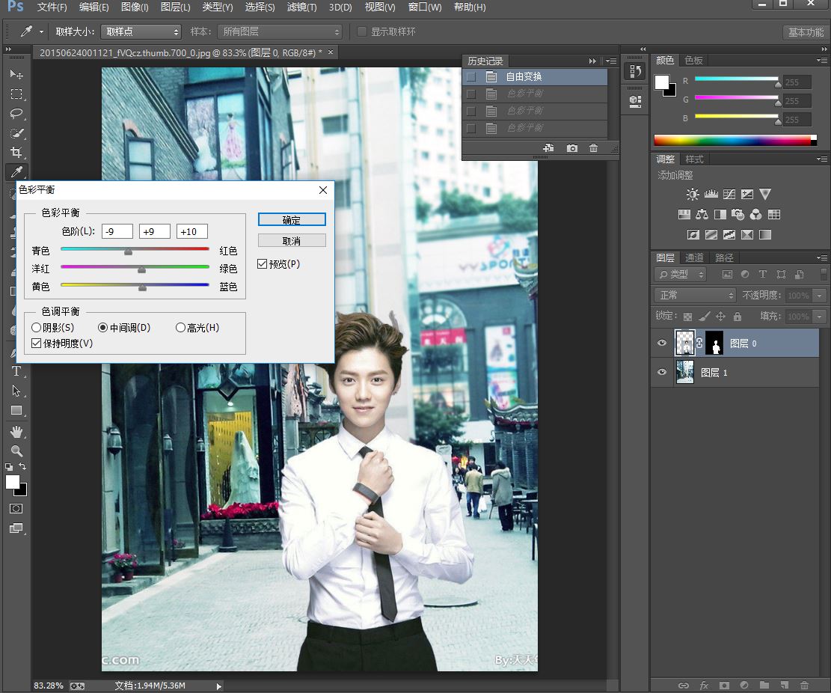Hide 图层 1 using its eye icon
This screenshot has width=831, height=693.
click(x=661, y=372)
